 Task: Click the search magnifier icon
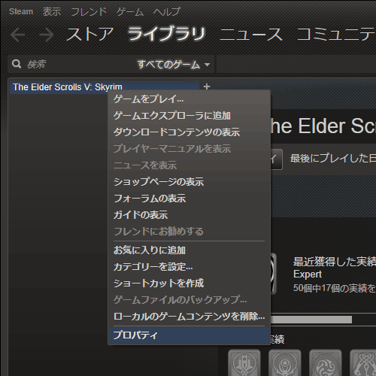coord(17,64)
